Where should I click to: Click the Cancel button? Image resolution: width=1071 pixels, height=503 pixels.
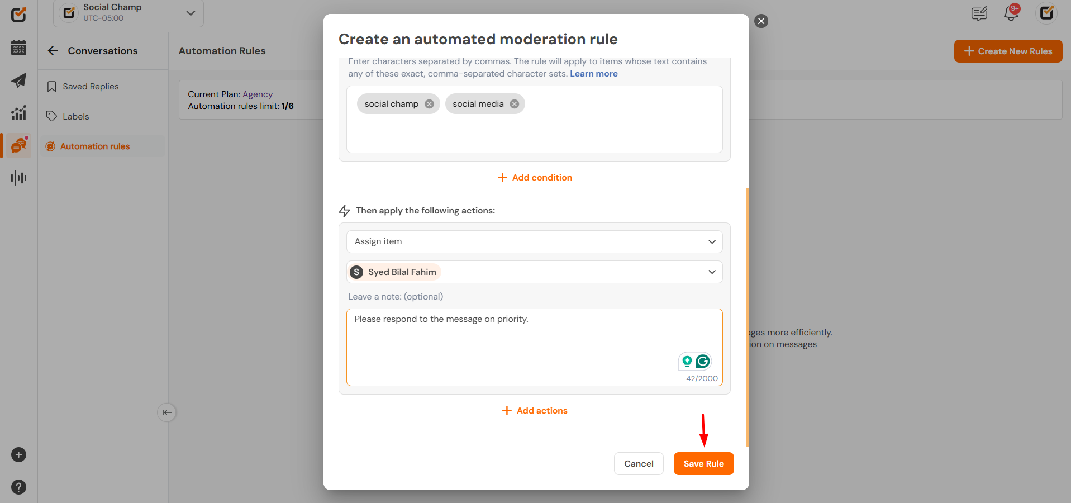pos(639,464)
